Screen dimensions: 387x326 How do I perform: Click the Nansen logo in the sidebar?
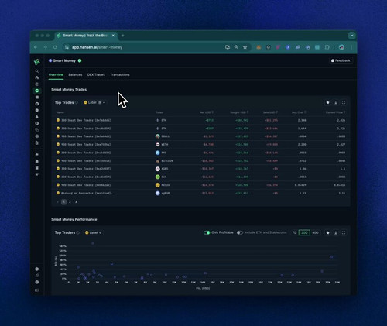click(x=37, y=62)
